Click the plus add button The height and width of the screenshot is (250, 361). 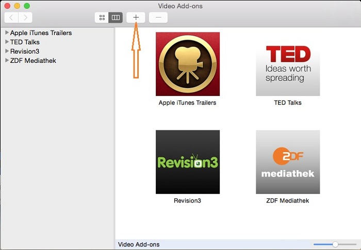[136, 18]
